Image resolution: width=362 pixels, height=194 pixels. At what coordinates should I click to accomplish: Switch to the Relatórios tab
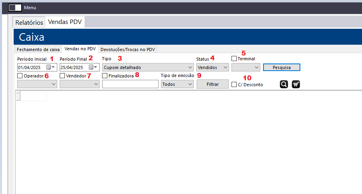pos(29,22)
